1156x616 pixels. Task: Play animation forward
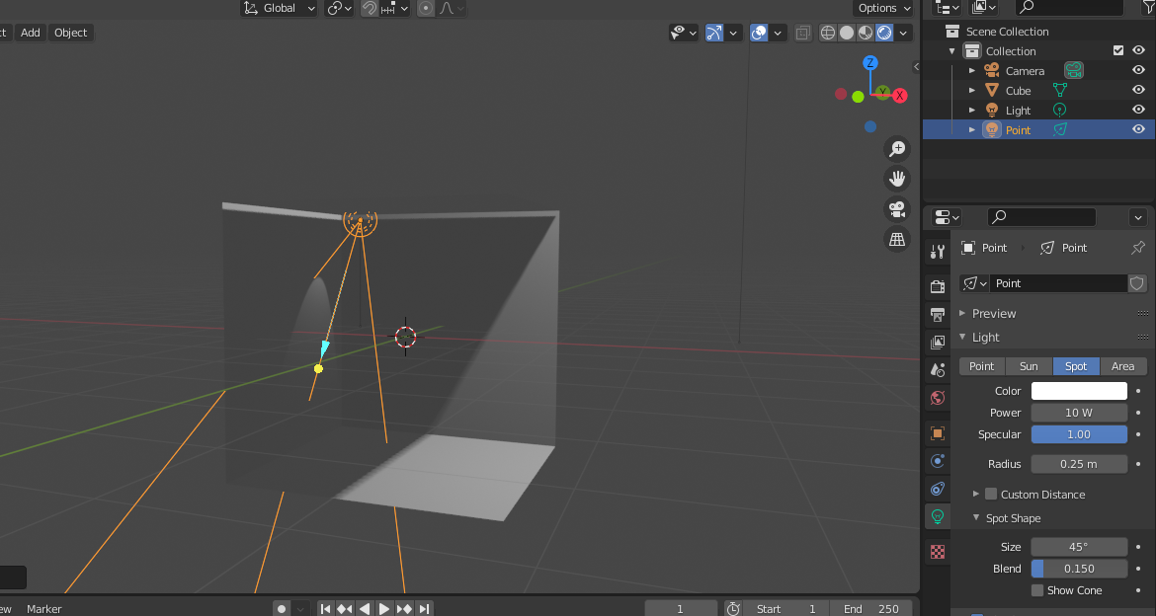[x=384, y=609]
